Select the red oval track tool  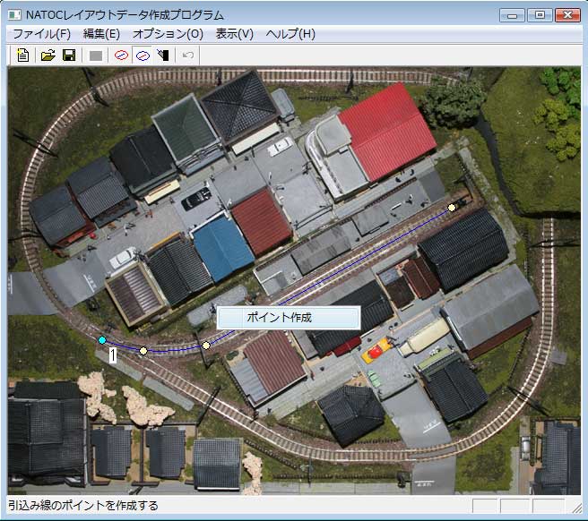pyautogui.click(x=121, y=56)
